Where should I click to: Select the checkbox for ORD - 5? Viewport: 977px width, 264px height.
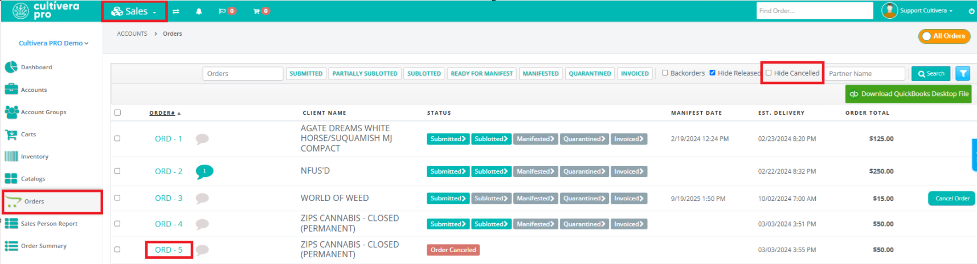click(117, 249)
